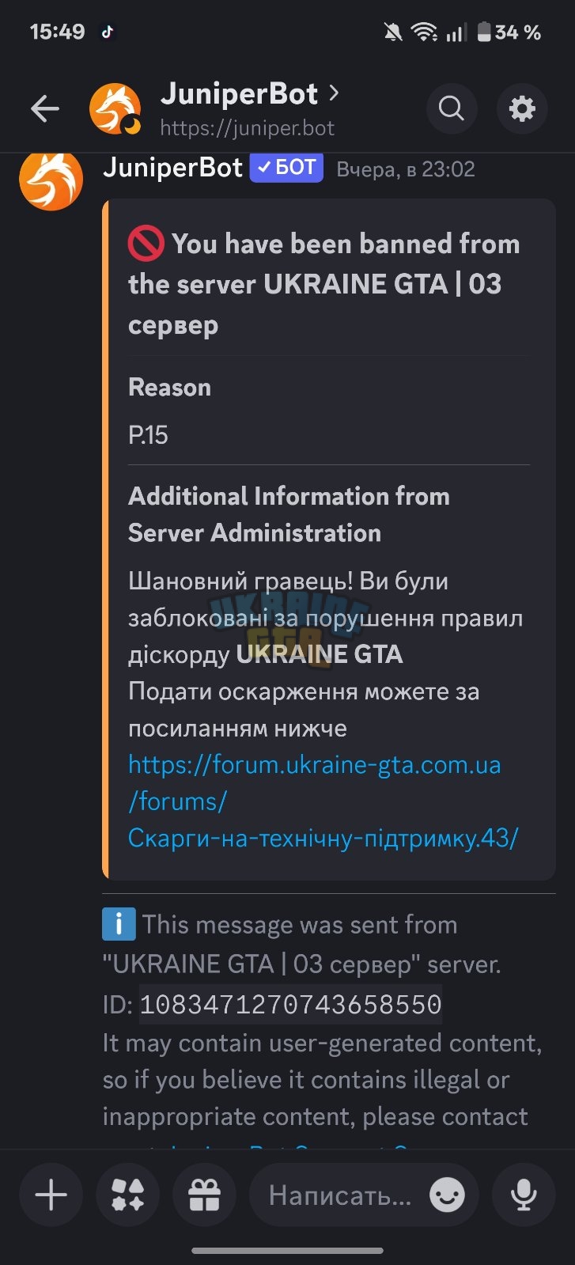Tap the muted notifications bell icon
Screen dimensions: 575x1265
pos(392,32)
